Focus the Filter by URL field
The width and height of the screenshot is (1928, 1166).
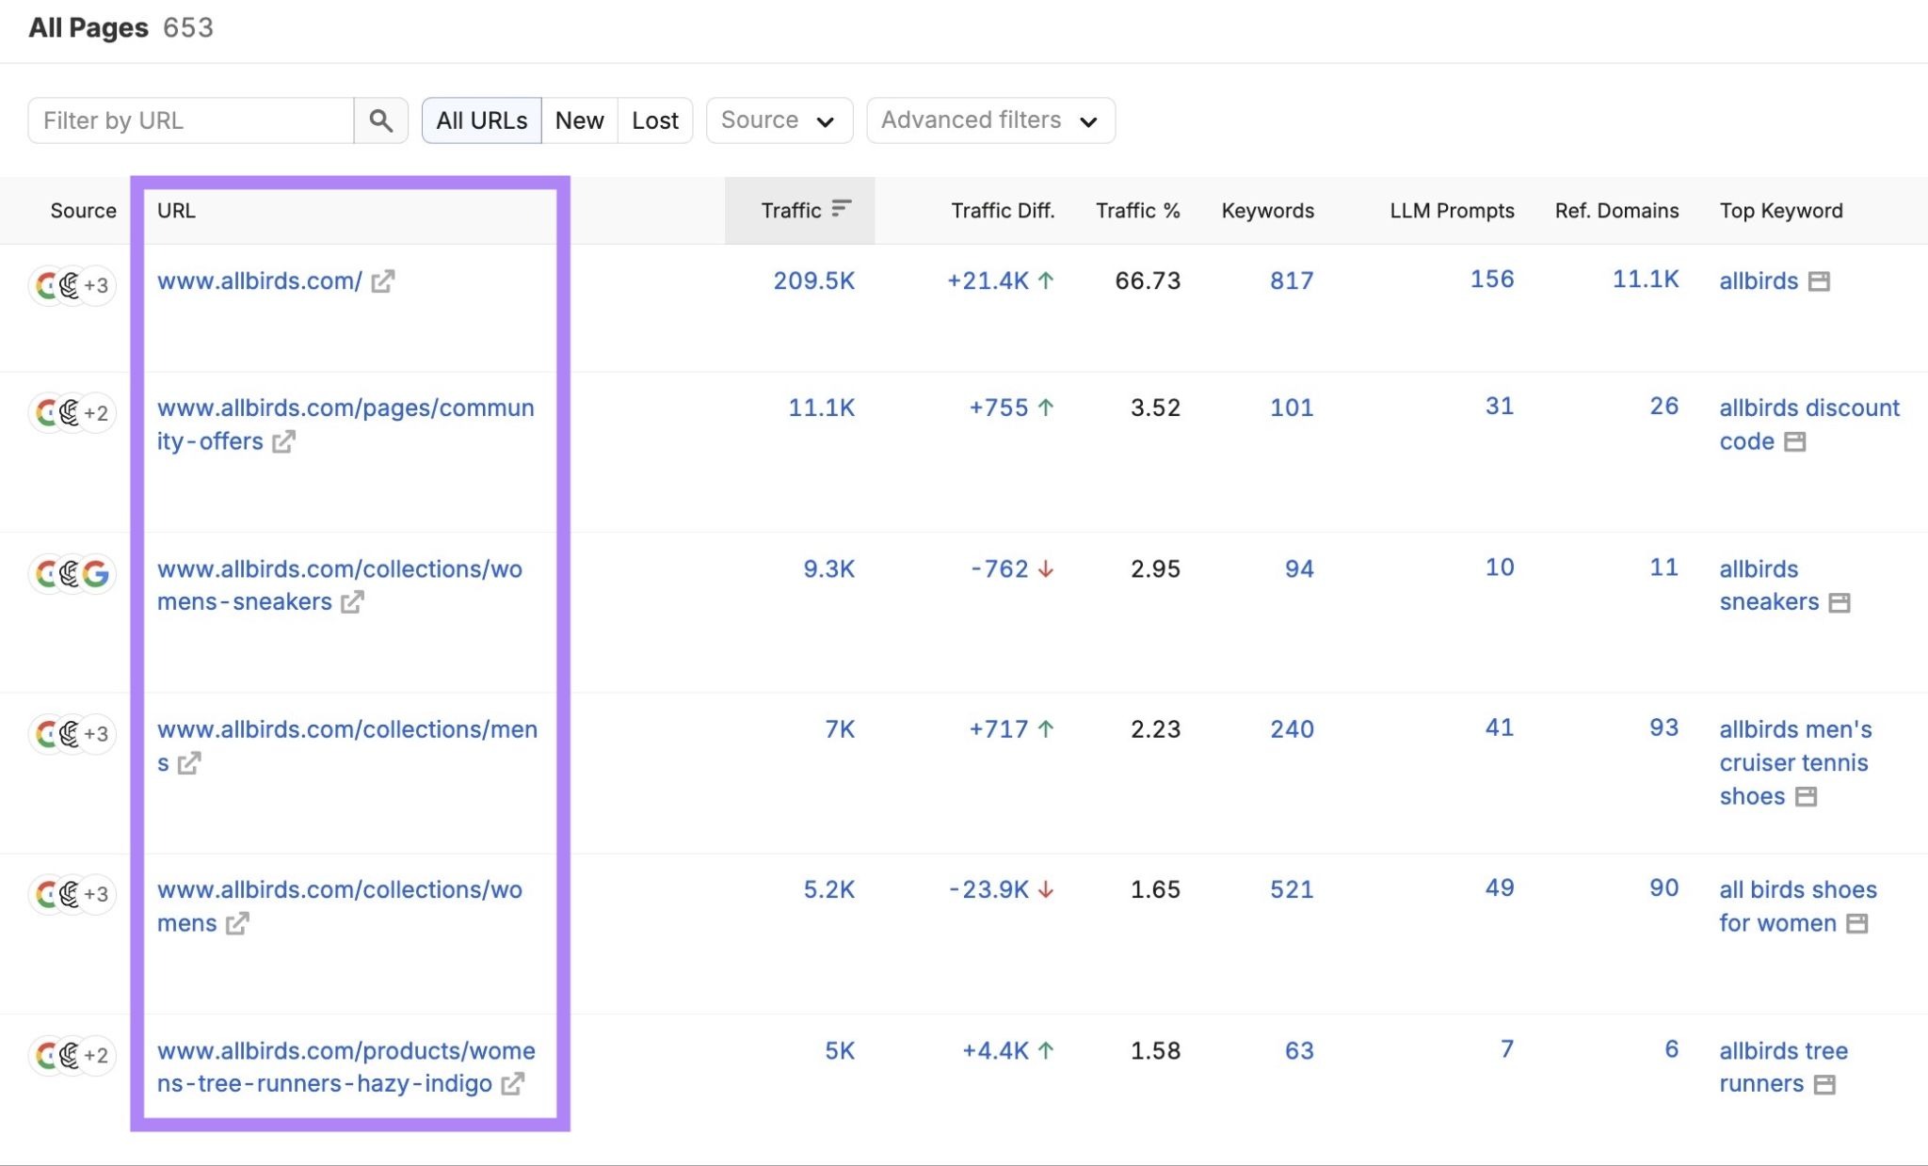(191, 120)
